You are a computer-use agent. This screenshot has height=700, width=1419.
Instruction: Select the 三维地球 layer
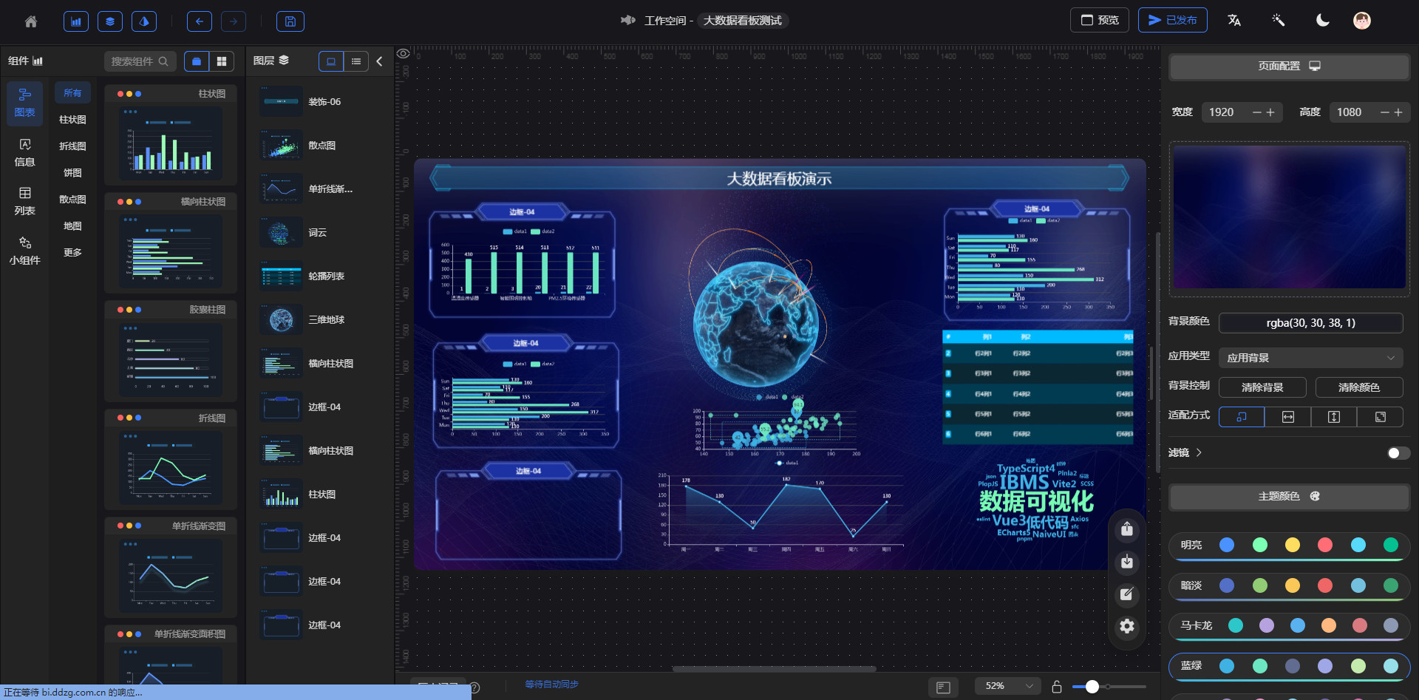coord(321,320)
